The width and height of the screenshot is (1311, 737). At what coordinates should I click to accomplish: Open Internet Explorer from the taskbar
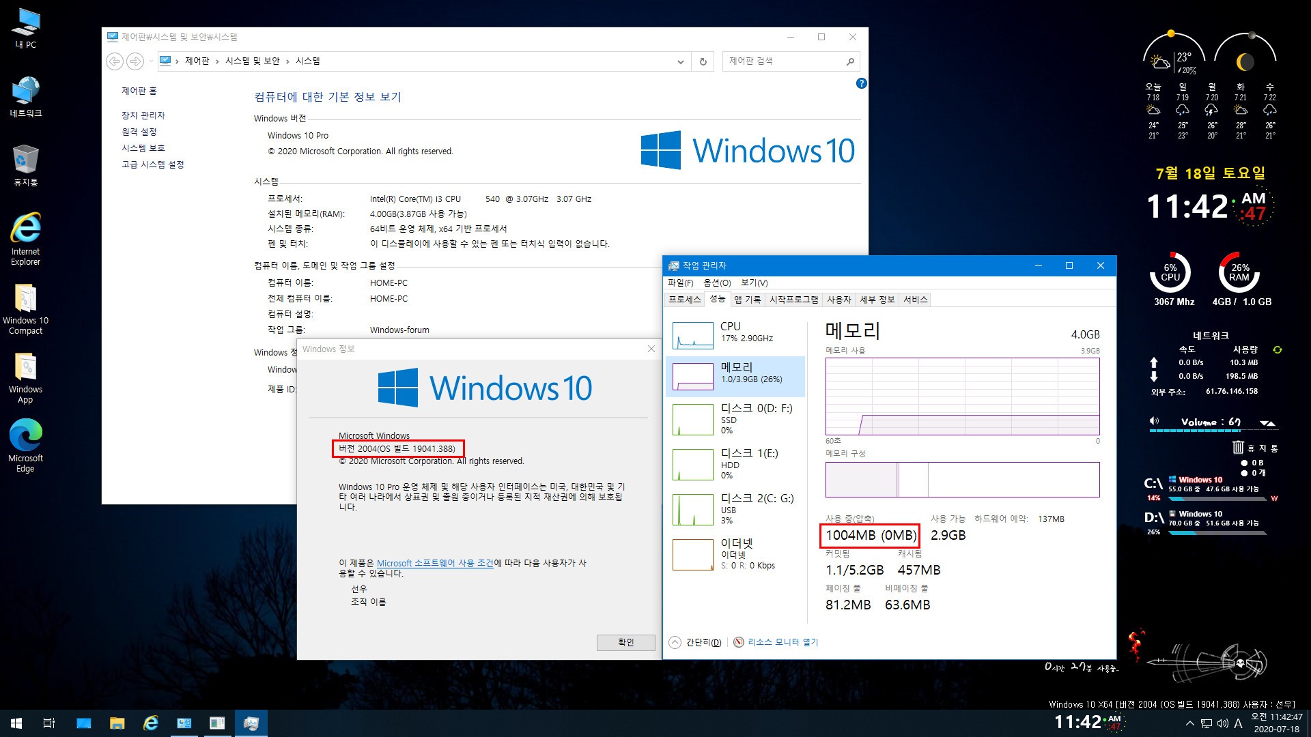(151, 723)
